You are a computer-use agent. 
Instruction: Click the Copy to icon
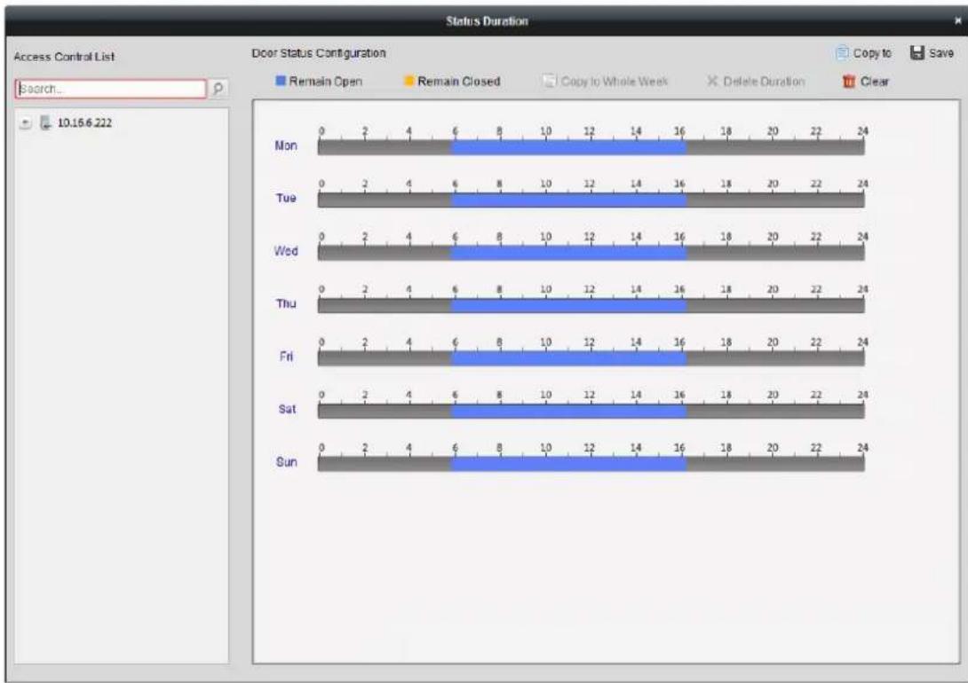point(841,53)
